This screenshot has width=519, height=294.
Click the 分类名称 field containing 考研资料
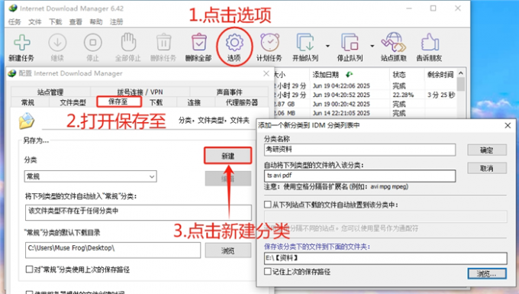click(359, 150)
